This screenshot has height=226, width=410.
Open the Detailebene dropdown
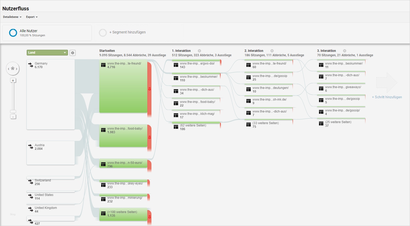pyautogui.click(x=12, y=17)
